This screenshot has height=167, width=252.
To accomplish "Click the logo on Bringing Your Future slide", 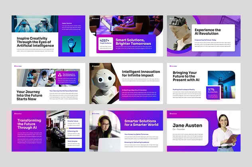I will click(170, 66).
